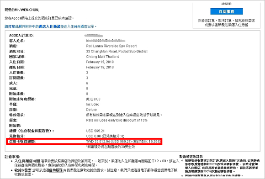Click check-out date February 18, 2010
Viewport: 265px width, 179px height.
(x=100, y=67)
